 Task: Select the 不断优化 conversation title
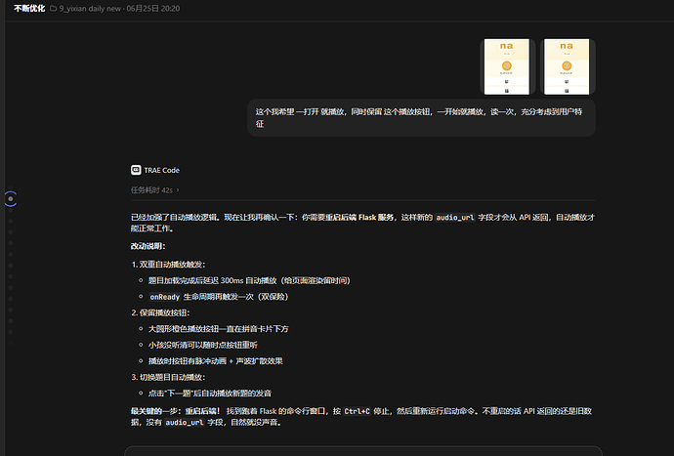coord(29,8)
